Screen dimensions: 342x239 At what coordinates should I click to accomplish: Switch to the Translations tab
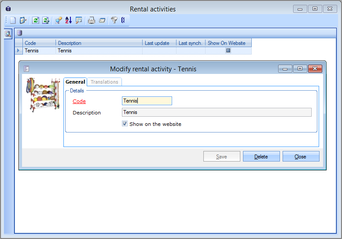click(104, 82)
